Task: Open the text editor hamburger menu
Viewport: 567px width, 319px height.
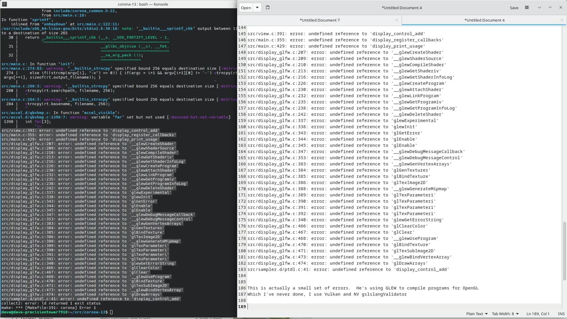Action: [527, 8]
